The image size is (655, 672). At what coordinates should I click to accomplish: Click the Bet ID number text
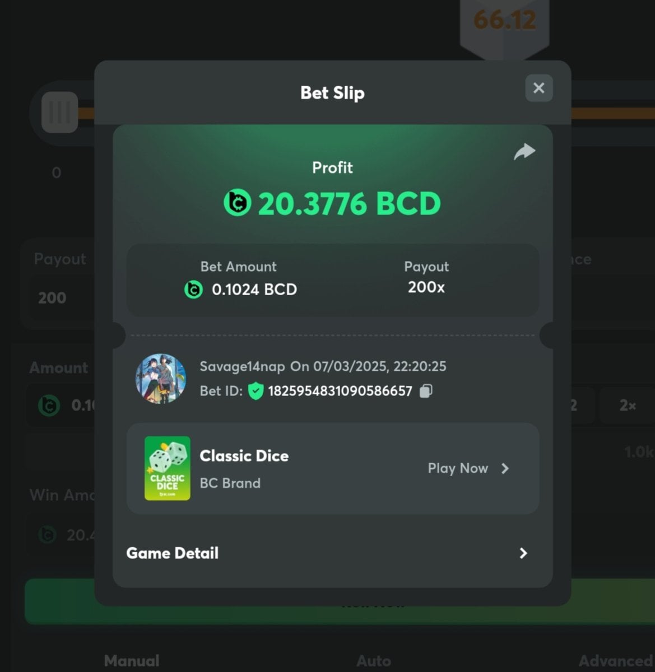(x=340, y=391)
